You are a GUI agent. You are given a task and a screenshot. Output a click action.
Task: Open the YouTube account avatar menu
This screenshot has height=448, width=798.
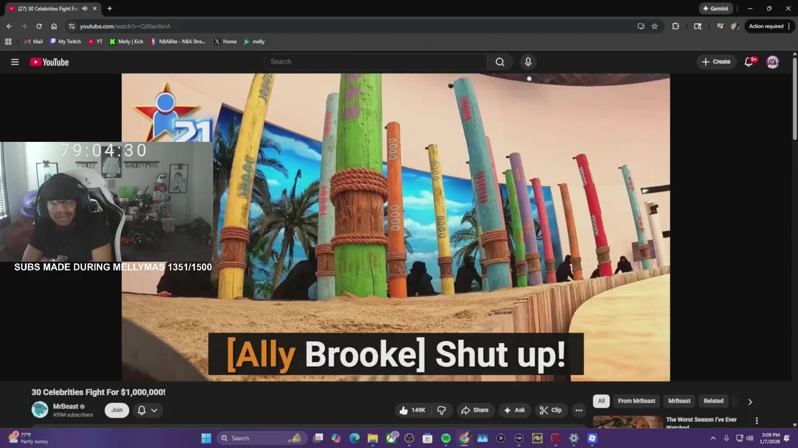click(772, 62)
